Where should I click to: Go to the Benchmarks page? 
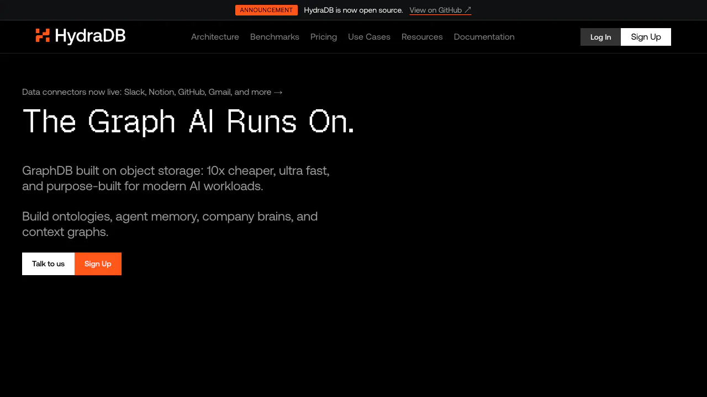coord(275,37)
